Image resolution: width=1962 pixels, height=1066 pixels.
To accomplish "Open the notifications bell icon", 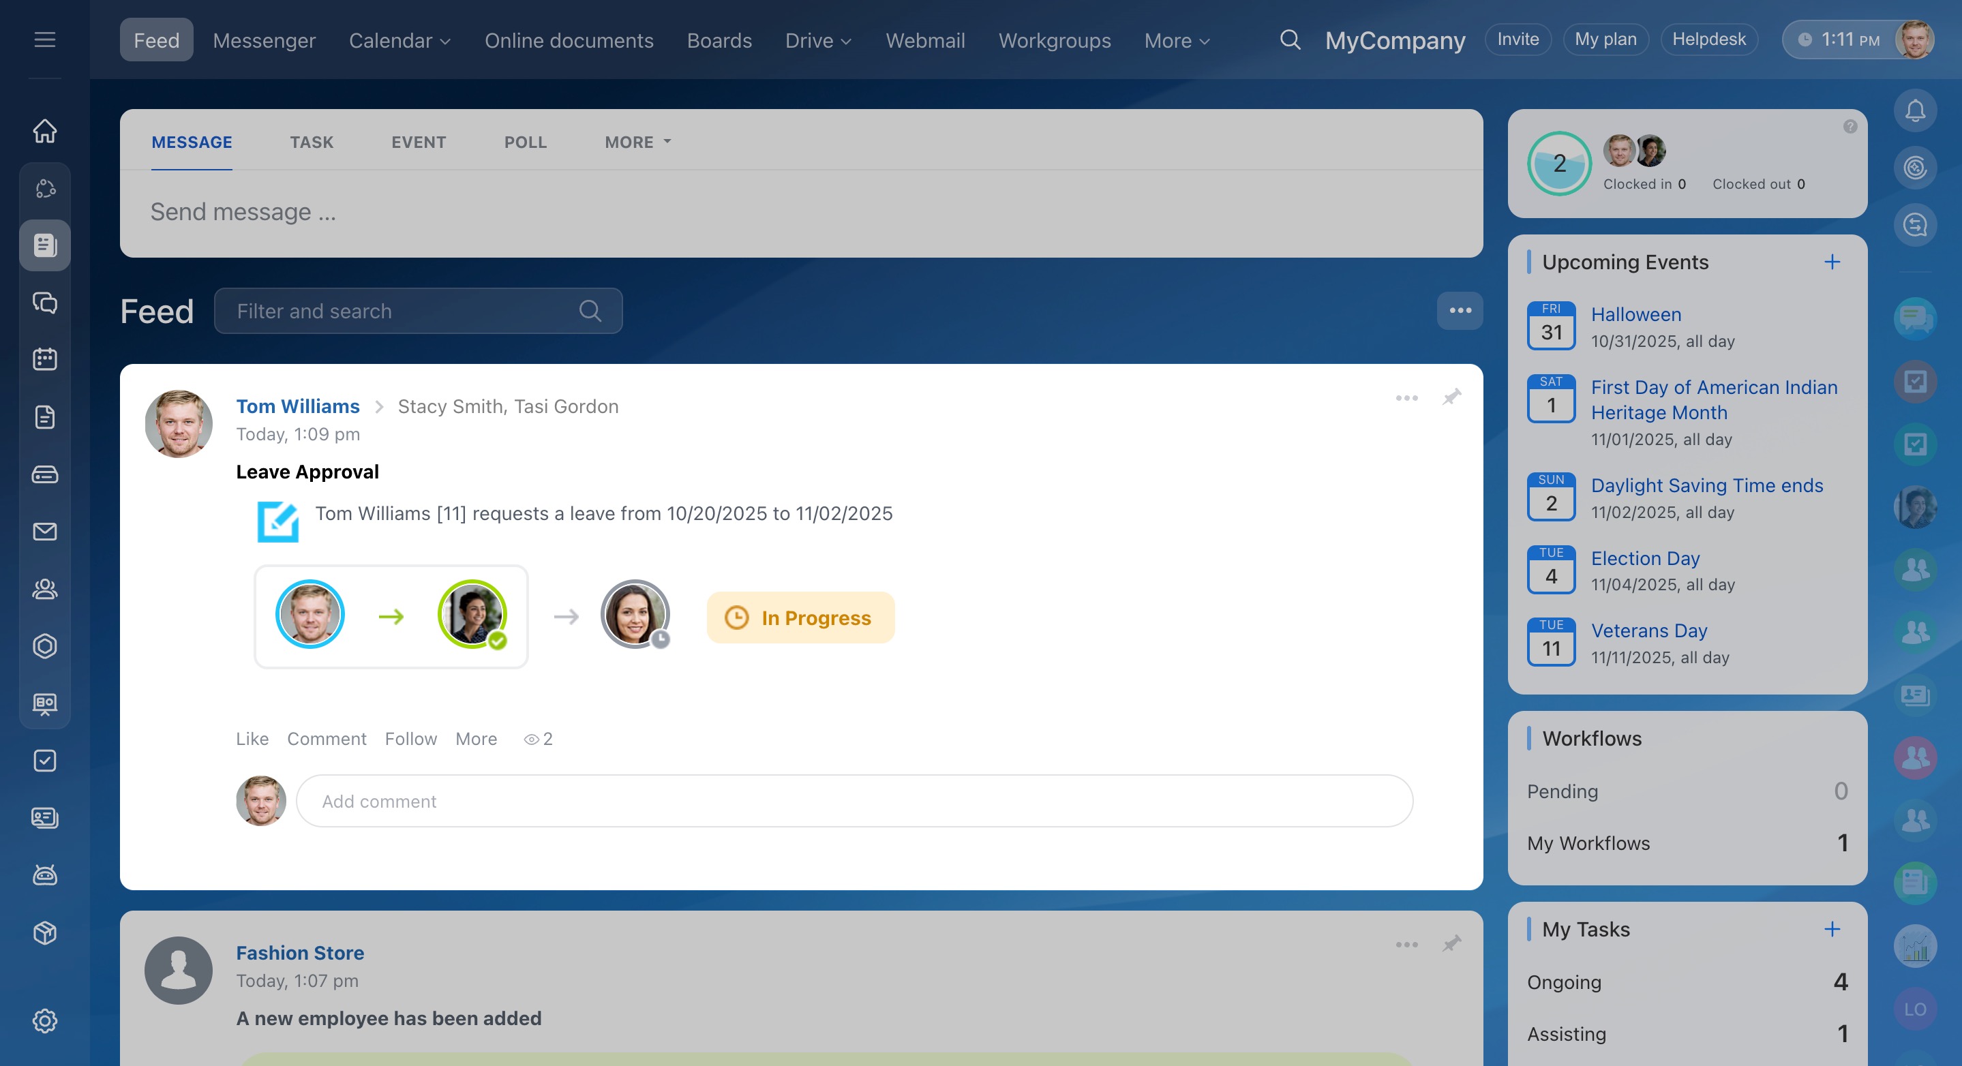I will [1915, 111].
